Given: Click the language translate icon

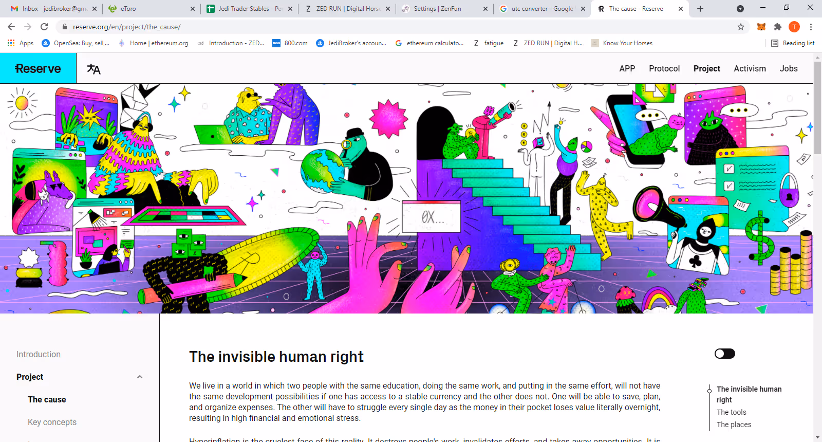Looking at the screenshot, I should tap(94, 69).
